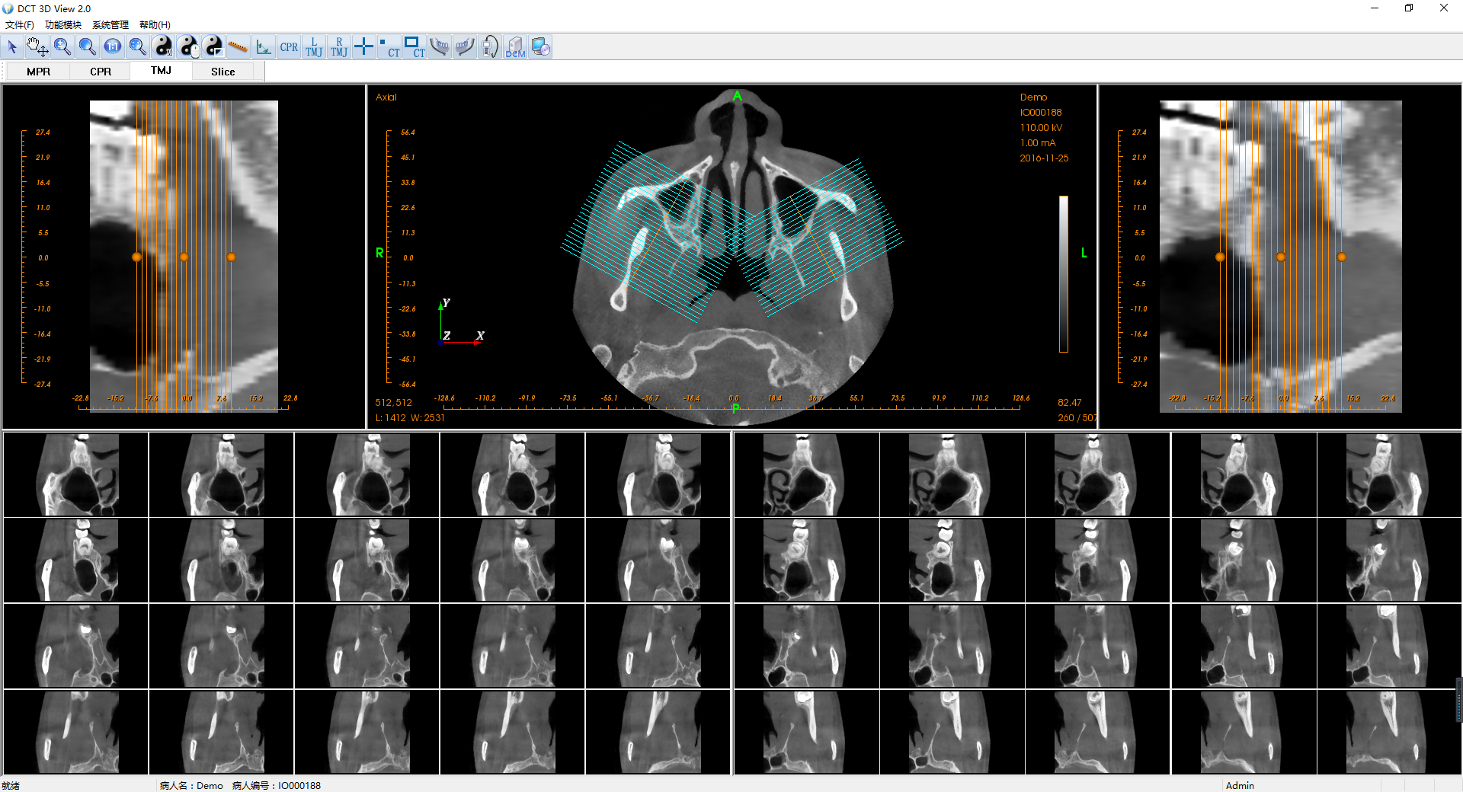Select the region zoom magnifier tool
The image size is (1463, 792).
coord(138,47)
